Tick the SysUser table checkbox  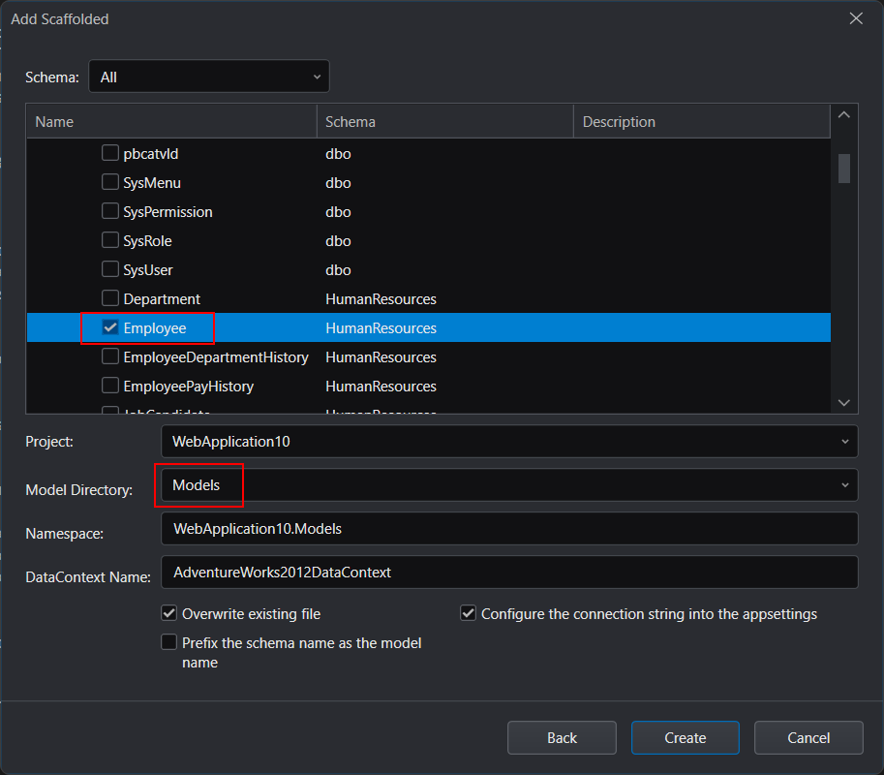coord(110,269)
